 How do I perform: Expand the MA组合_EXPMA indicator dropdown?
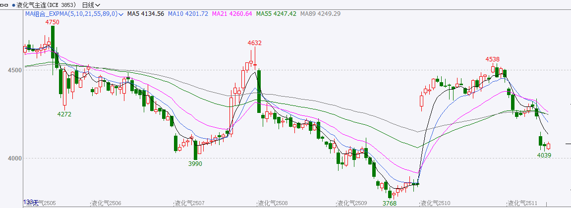point(121,14)
